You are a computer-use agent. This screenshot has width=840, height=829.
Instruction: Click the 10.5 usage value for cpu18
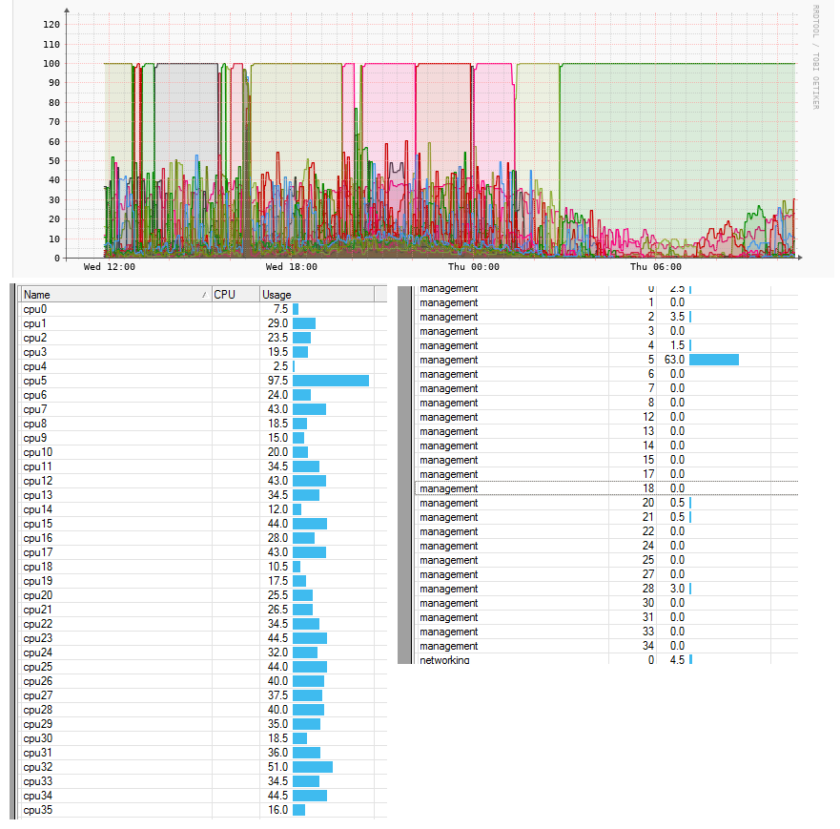click(x=278, y=567)
